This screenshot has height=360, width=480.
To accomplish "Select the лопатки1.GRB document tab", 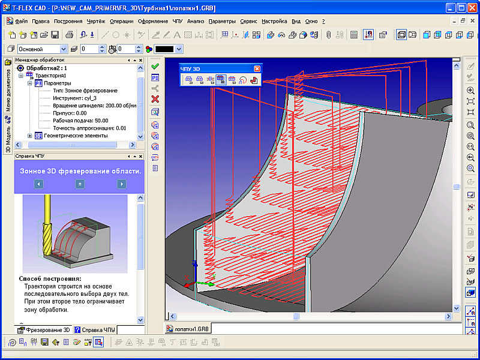I will pos(188,329).
